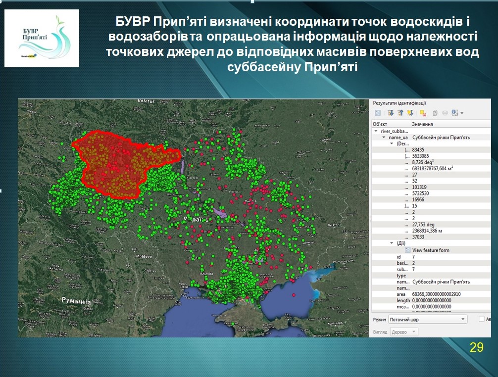The height and width of the screenshot is (377, 498).
Task: Open the Вигляд 'Дерево' dropdown
Action: (x=404, y=332)
